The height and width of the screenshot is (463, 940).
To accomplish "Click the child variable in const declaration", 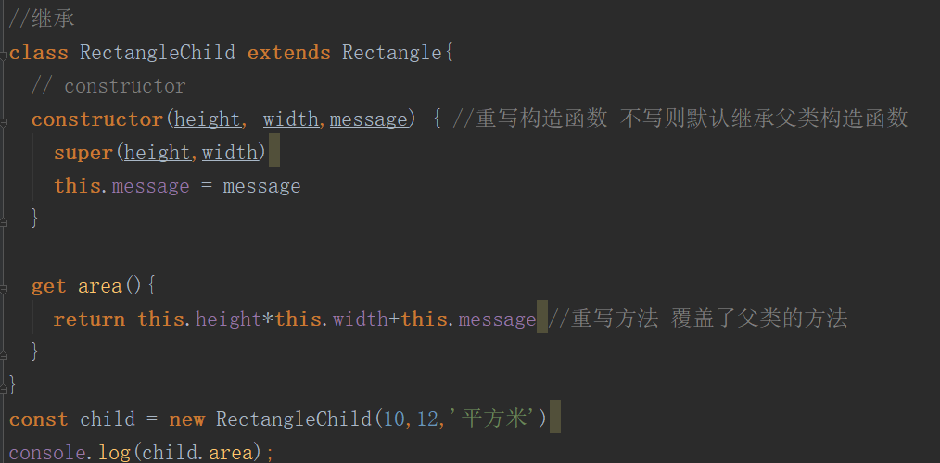I will pos(107,419).
